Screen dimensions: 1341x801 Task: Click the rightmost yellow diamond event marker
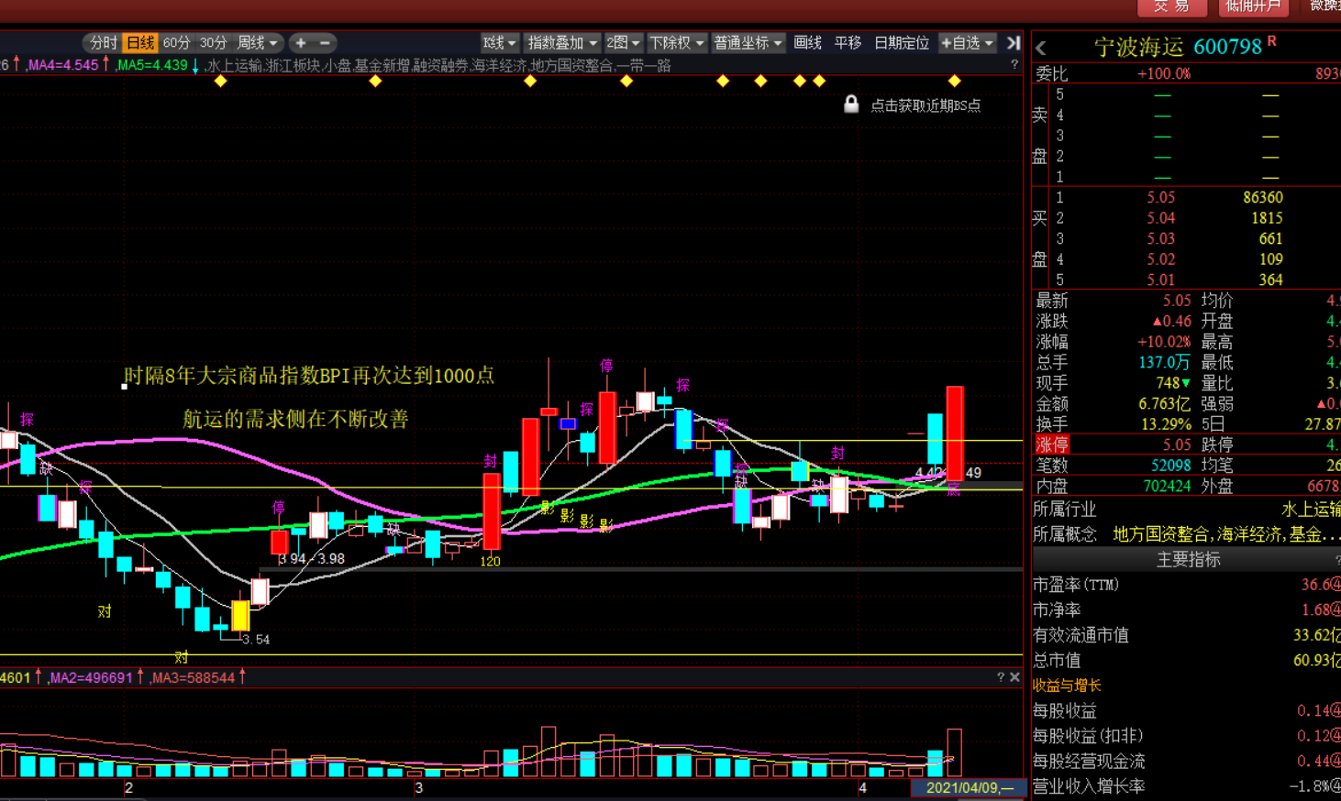coord(955,82)
